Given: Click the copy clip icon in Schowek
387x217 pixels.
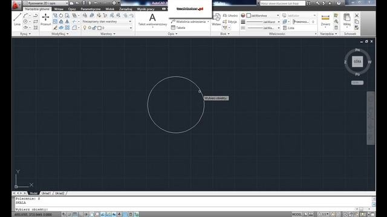Looking at the screenshot, I should (x=357, y=22).
